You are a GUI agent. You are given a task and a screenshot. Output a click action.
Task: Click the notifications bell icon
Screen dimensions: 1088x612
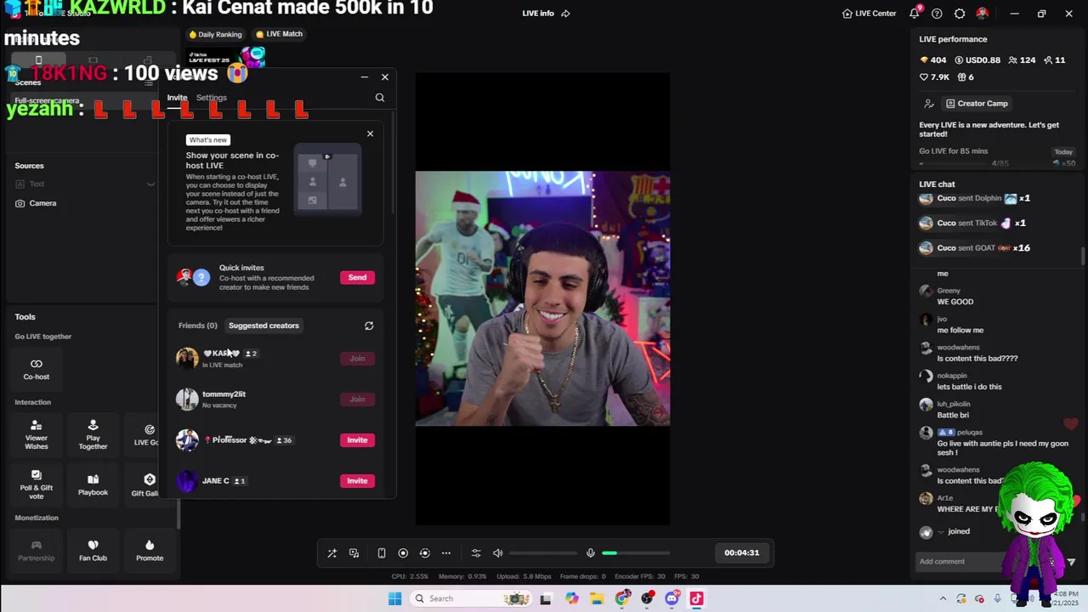coord(915,14)
